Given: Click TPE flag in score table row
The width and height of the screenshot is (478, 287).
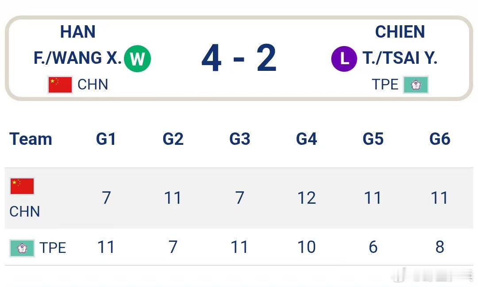Looking at the screenshot, I should [22, 248].
